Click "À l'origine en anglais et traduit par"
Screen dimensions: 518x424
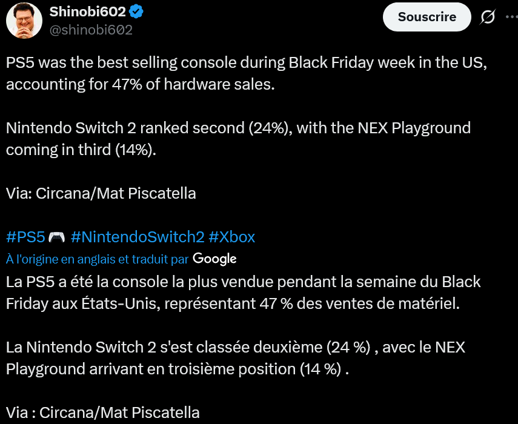click(x=97, y=259)
